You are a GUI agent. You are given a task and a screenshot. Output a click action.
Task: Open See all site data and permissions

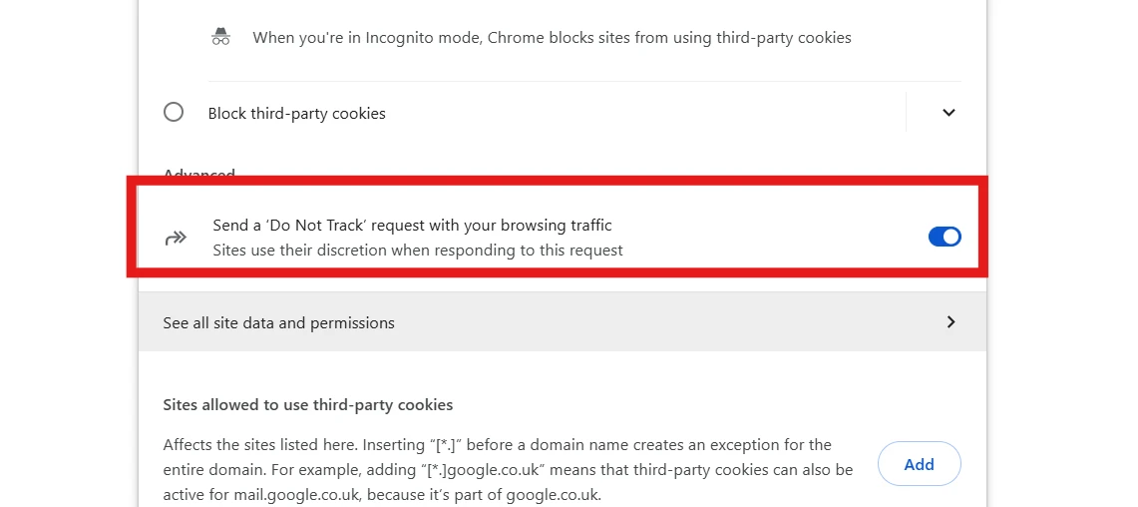click(x=563, y=321)
